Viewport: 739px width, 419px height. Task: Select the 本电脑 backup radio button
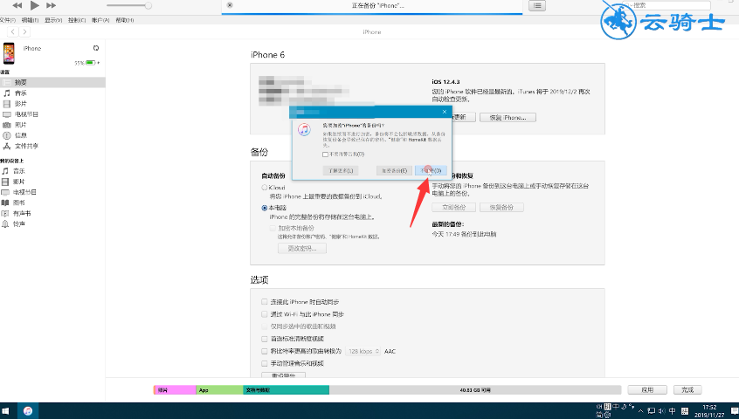point(265,208)
